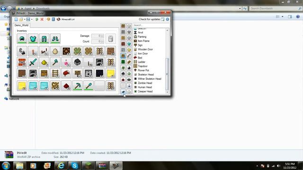The width and height of the screenshot is (303, 170).
Task: Select Wither Skeleton Head in the item list
Action: coord(150,79)
